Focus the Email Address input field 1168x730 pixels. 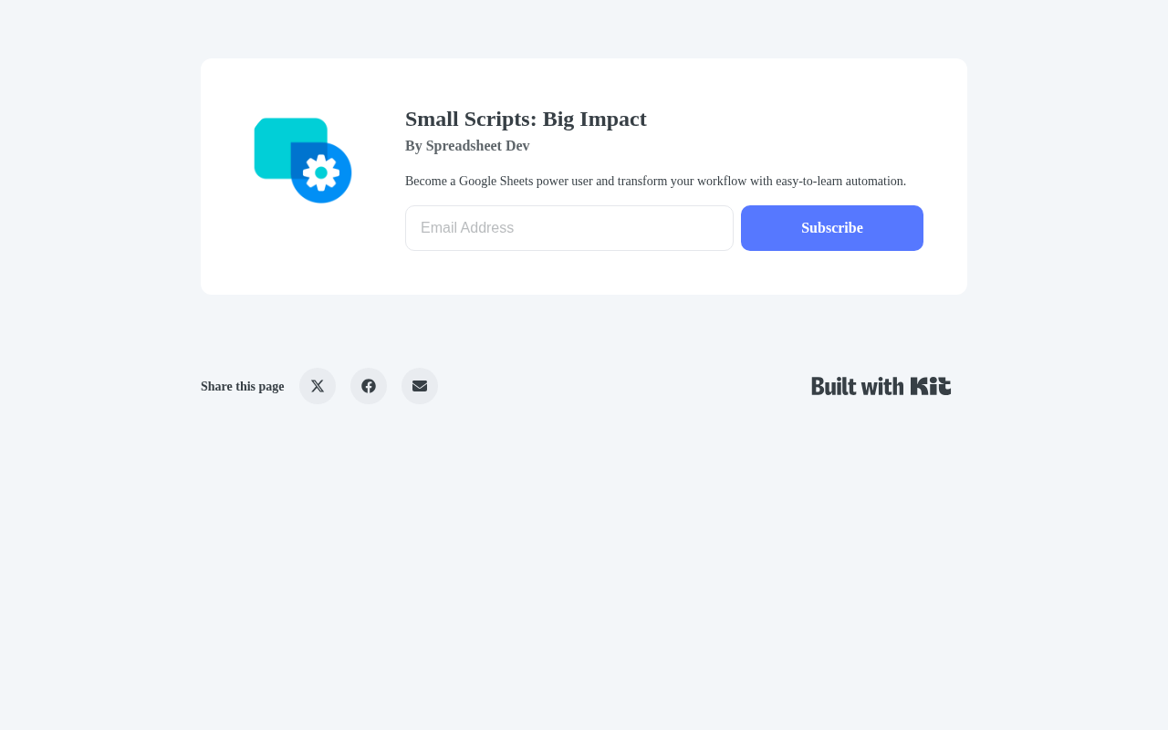click(x=569, y=228)
